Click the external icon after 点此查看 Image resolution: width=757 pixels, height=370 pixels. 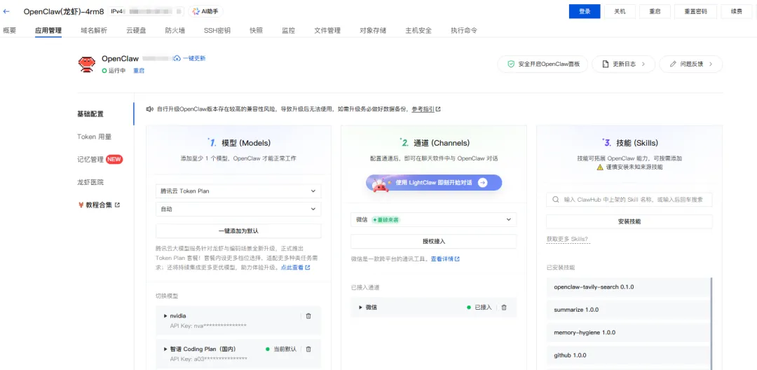[308, 267]
